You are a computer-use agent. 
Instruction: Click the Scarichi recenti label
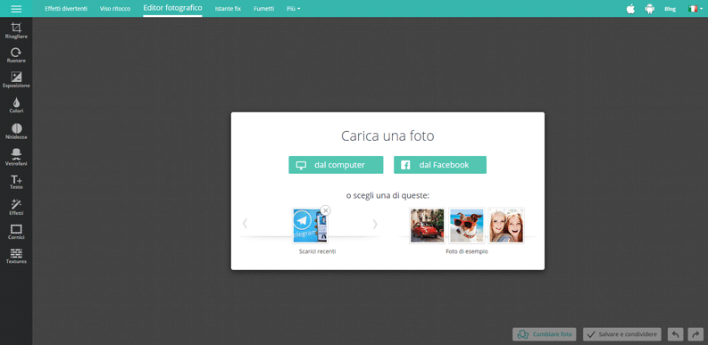(x=317, y=251)
